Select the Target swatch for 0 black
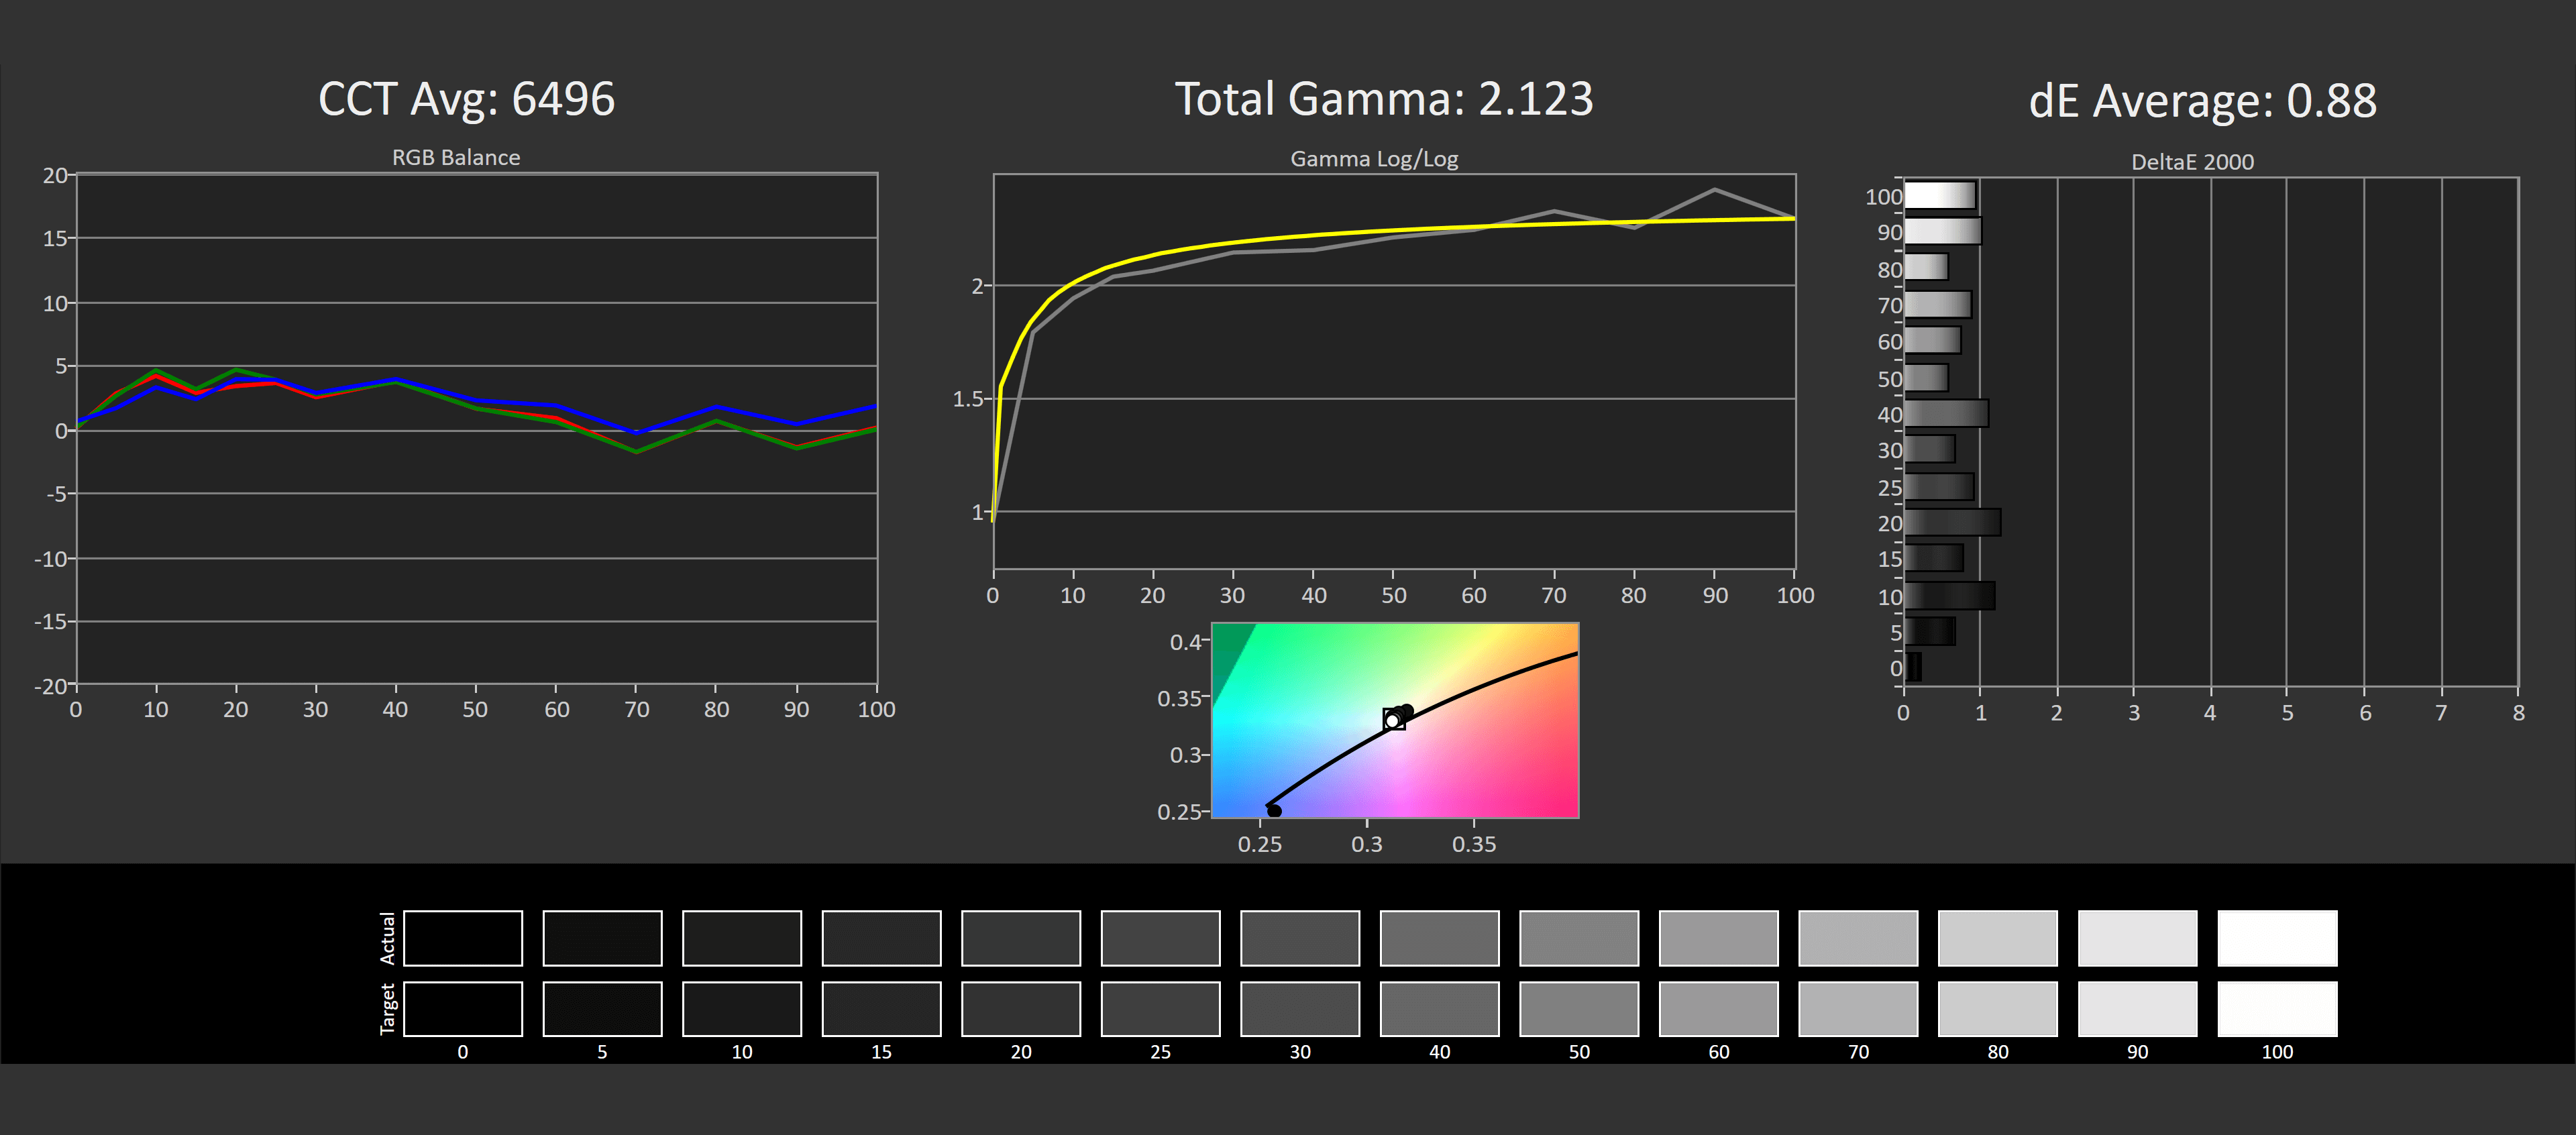 tap(462, 1008)
